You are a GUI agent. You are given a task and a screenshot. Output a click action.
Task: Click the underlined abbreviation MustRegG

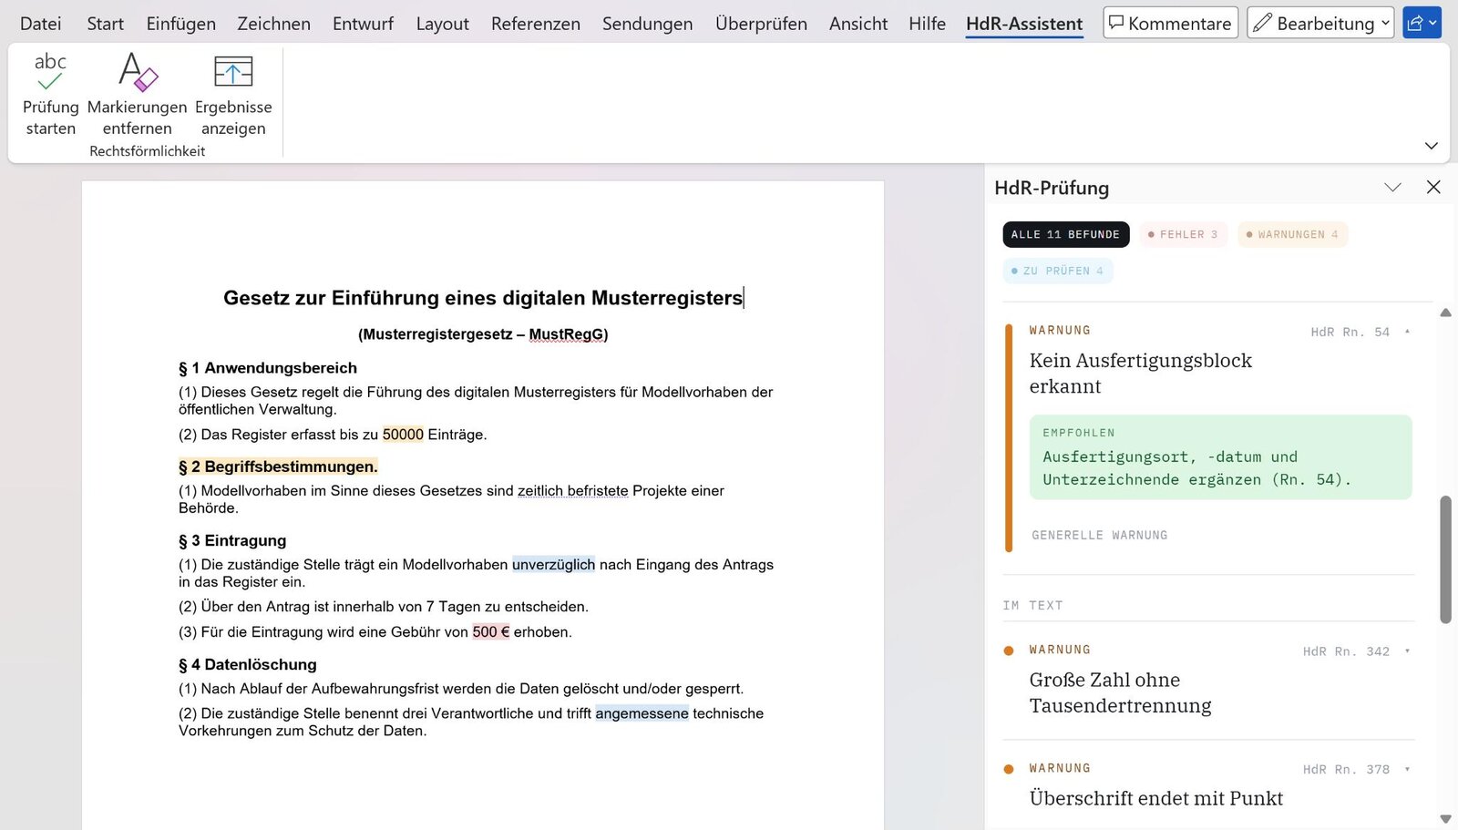566,334
